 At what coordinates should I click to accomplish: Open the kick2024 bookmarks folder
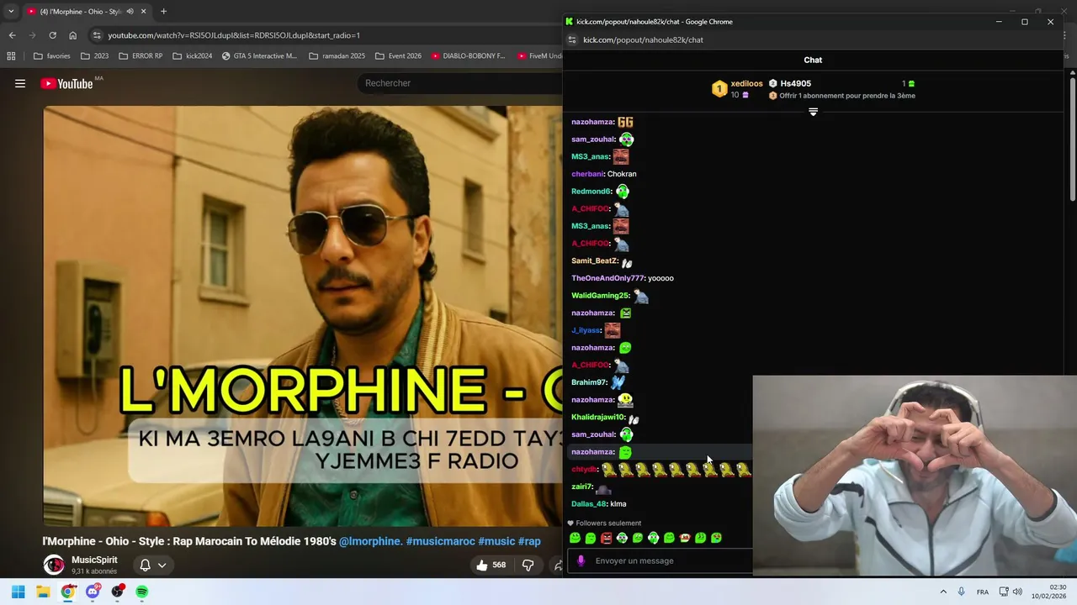click(192, 56)
